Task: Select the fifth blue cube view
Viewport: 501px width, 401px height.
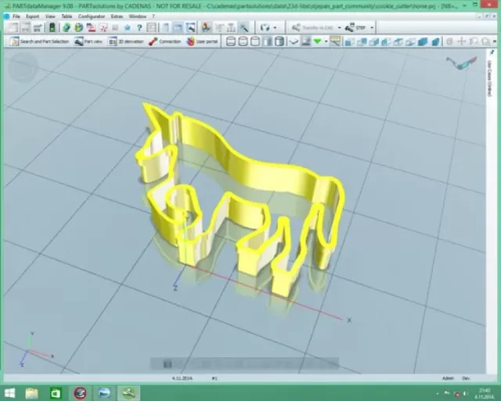Action: (x=398, y=42)
